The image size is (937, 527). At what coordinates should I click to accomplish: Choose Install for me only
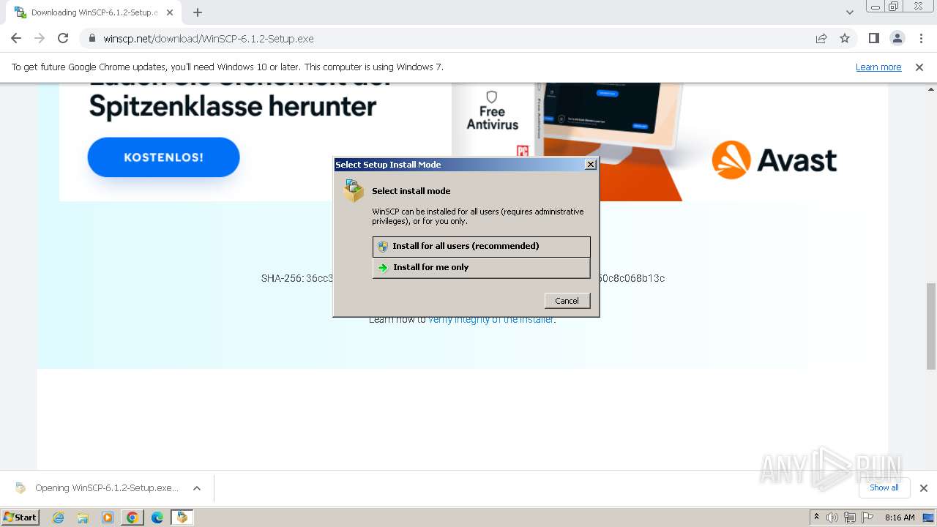click(x=481, y=268)
